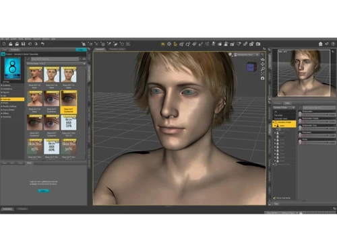Click the viewport draw style sphere icon
The width and height of the screenshot is (337, 252).
click(231, 54)
